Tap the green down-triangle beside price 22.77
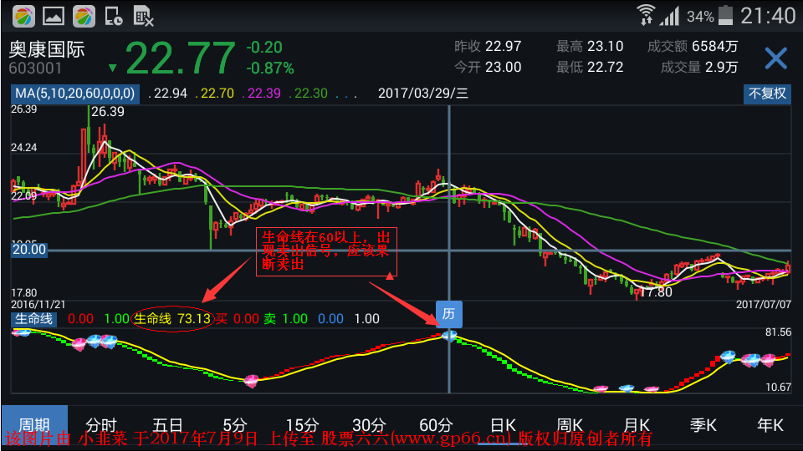This screenshot has height=451, width=803. pyautogui.click(x=113, y=68)
